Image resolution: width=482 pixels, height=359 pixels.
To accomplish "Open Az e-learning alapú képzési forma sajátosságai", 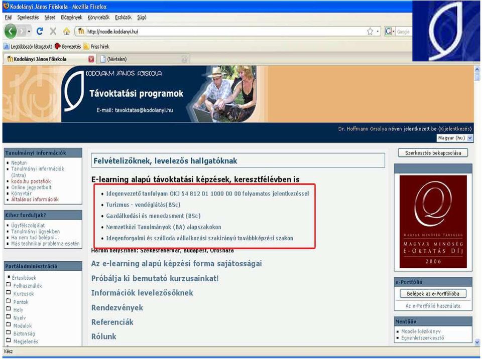I will pyautogui.click(x=176, y=264).
